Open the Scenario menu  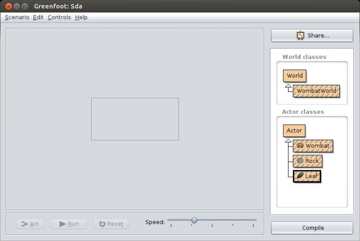[x=17, y=17]
